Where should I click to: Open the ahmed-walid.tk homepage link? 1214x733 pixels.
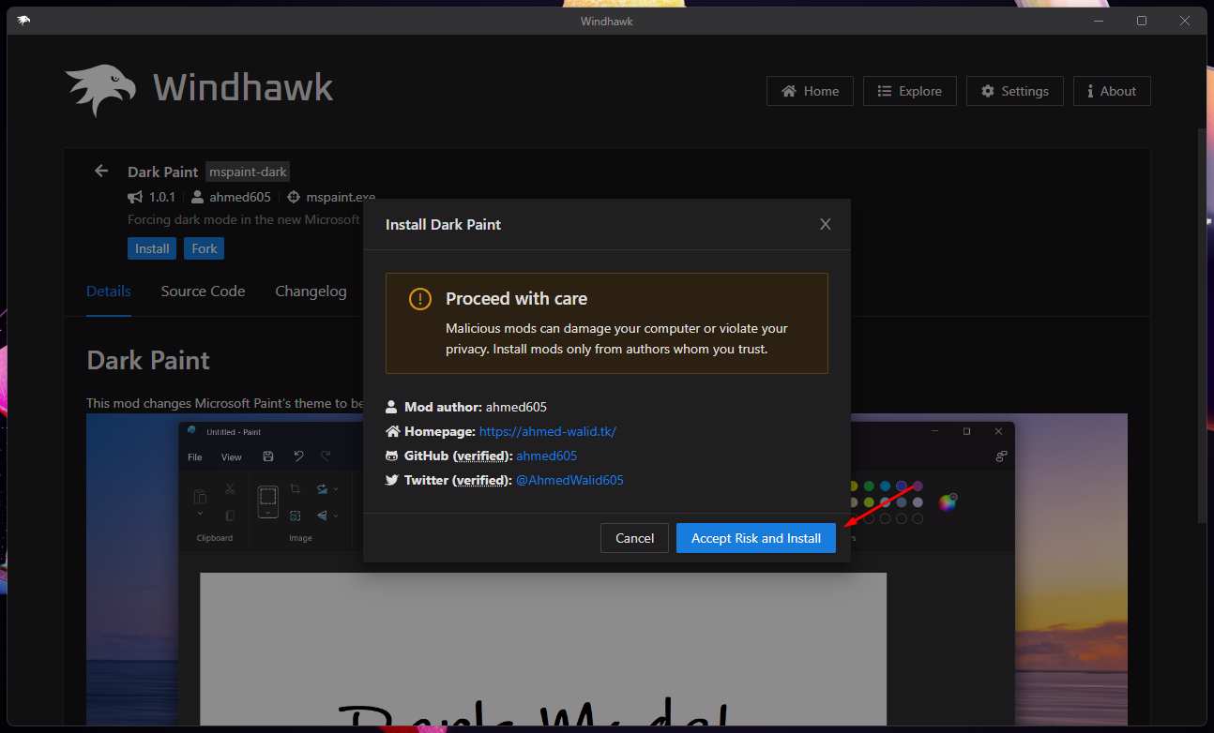pyautogui.click(x=547, y=432)
